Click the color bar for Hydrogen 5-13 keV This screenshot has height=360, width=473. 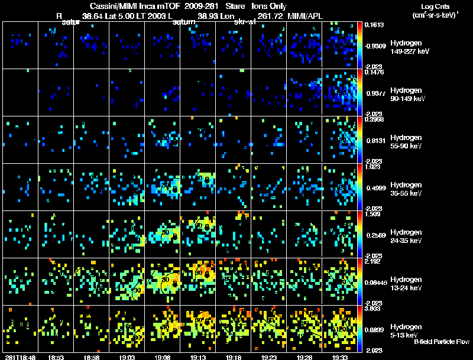click(x=359, y=329)
